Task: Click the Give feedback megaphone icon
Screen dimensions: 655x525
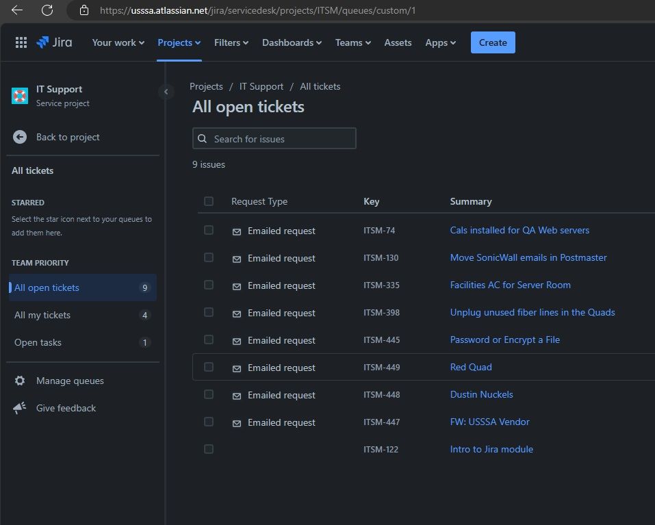Action: click(20, 408)
